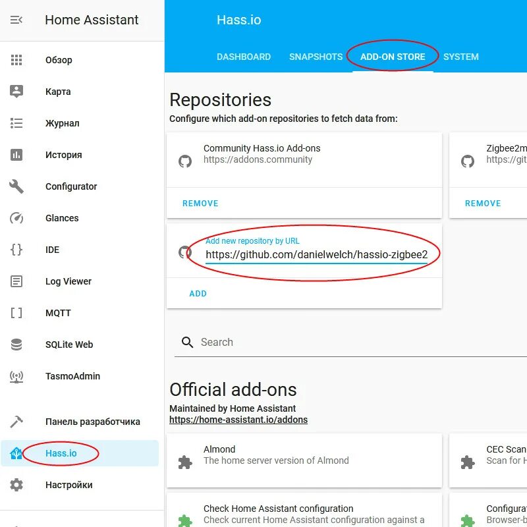Open История chart icon in sidebar
Screen dimensions: 527x527
click(x=16, y=155)
